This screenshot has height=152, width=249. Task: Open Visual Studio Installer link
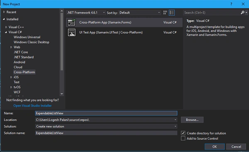coord(32,106)
